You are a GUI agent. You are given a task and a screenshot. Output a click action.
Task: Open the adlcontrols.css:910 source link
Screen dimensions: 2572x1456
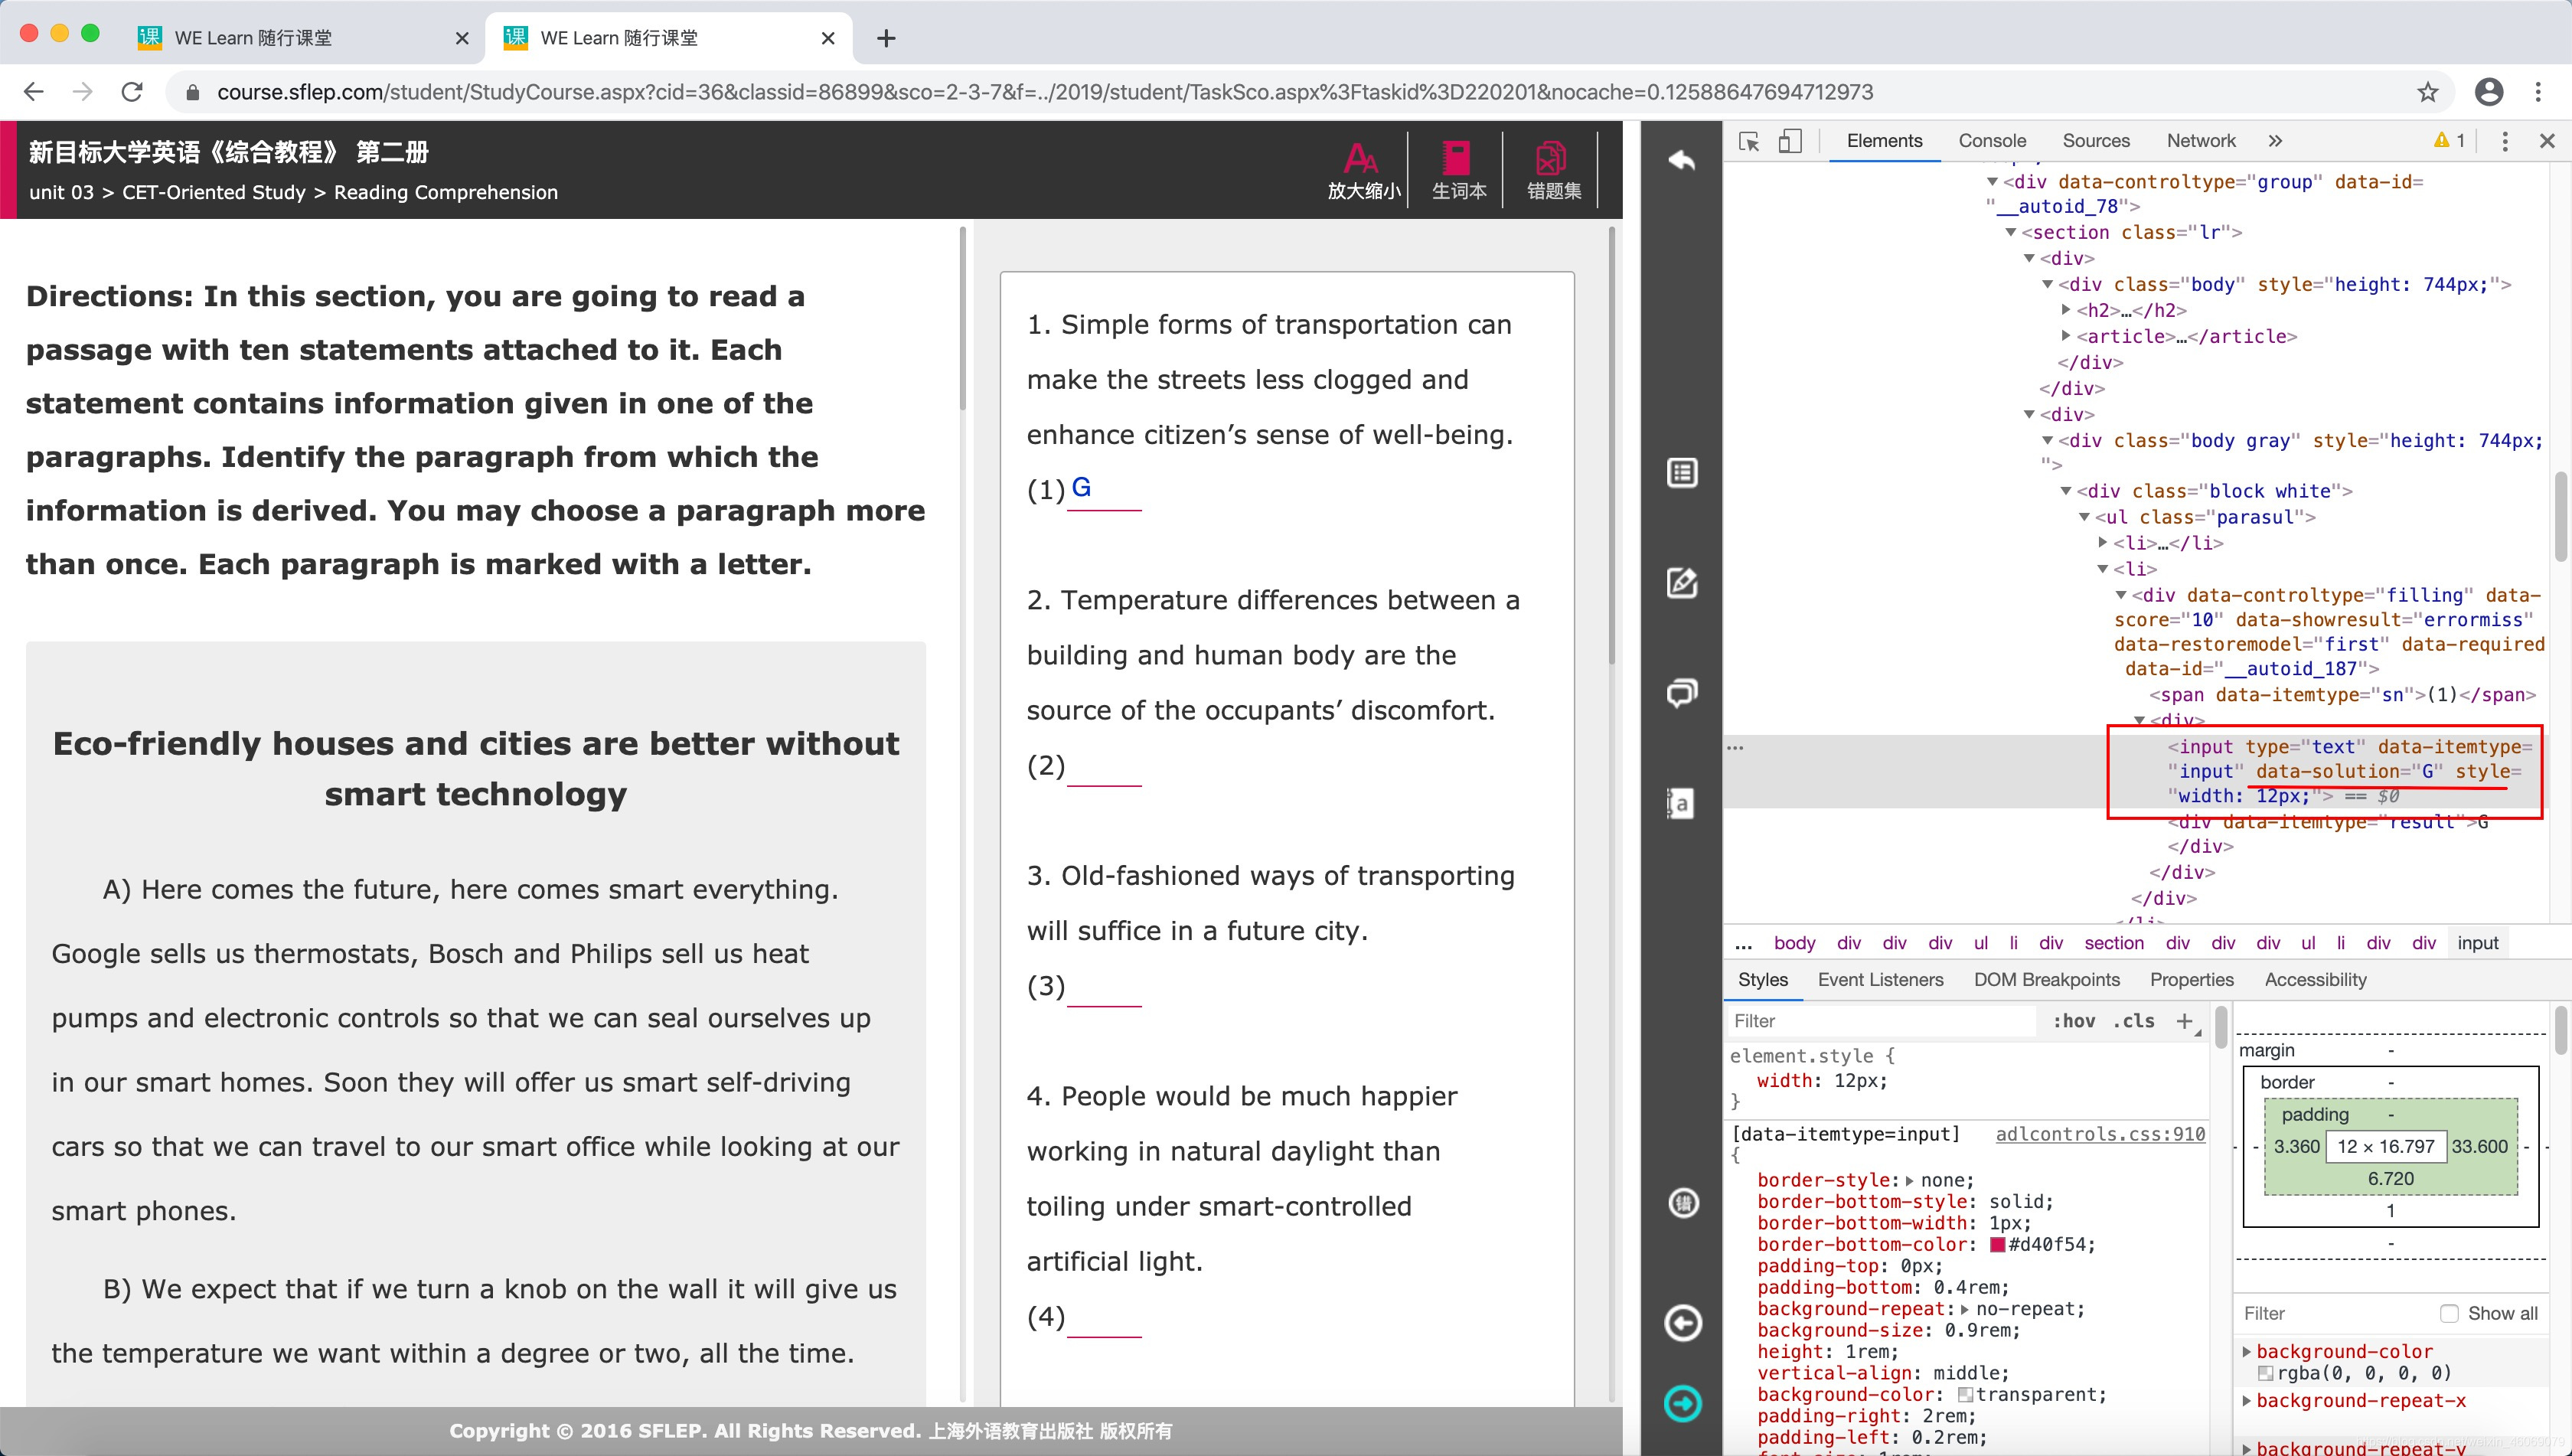tap(2099, 1134)
